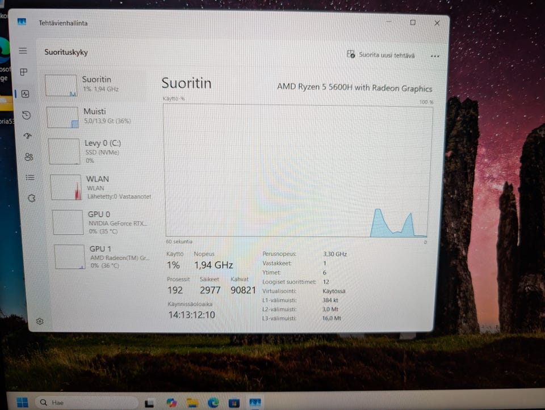This screenshot has width=545, height=410.
Task: Click the 192 processes value
Action: (175, 290)
